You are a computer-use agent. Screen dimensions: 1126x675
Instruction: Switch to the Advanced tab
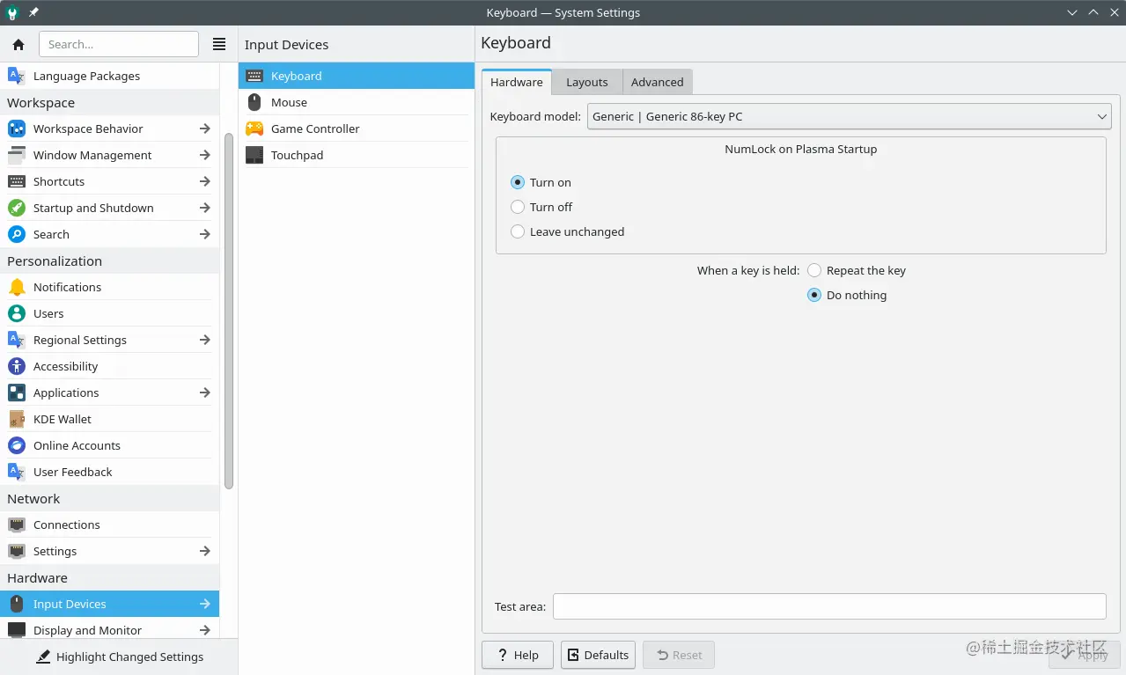click(x=658, y=82)
